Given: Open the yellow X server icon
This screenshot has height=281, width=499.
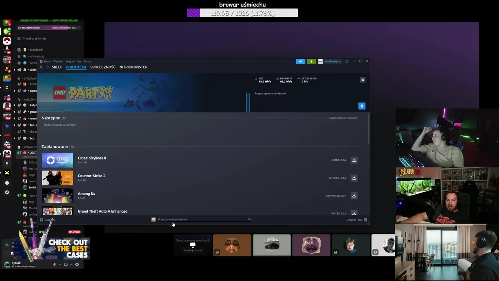Looking at the screenshot, I should [x=7, y=173].
